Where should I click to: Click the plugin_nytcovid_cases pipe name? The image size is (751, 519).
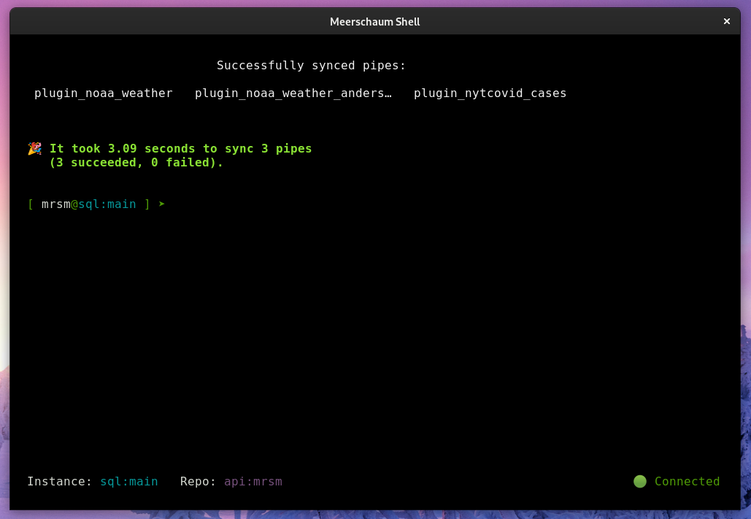pyautogui.click(x=490, y=93)
